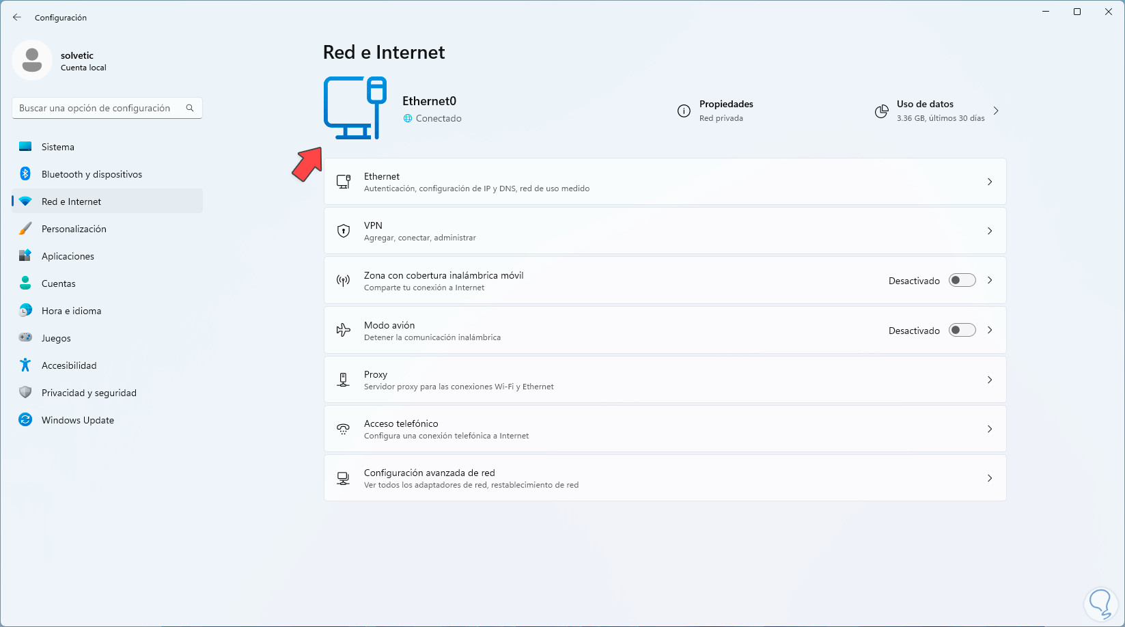The image size is (1125, 627).
Task: Click the back arrow in title bar
Action: (x=17, y=18)
